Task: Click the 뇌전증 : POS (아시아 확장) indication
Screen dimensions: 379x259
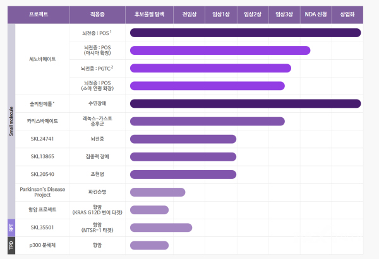Action: click(97, 50)
